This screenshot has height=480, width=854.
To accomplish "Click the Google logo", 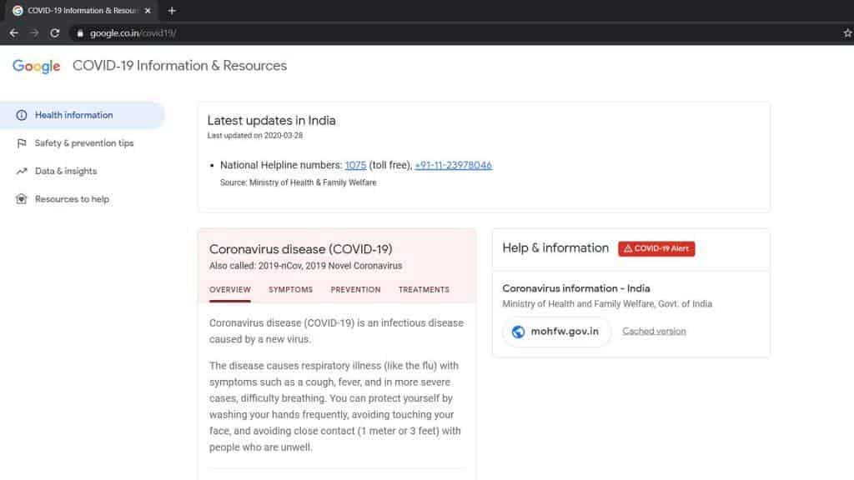I will [x=37, y=67].
